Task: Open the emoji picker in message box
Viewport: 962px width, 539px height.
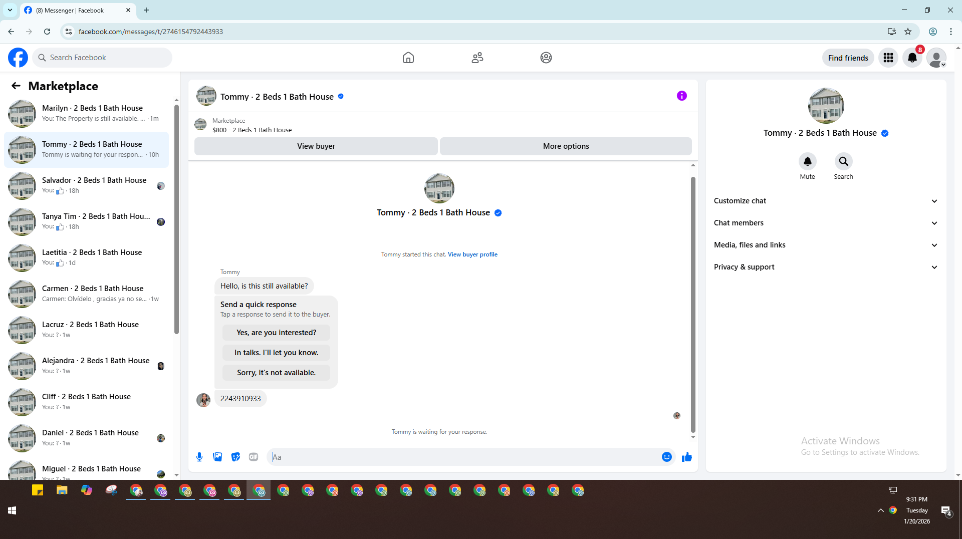Action: (x=667, y=457)
